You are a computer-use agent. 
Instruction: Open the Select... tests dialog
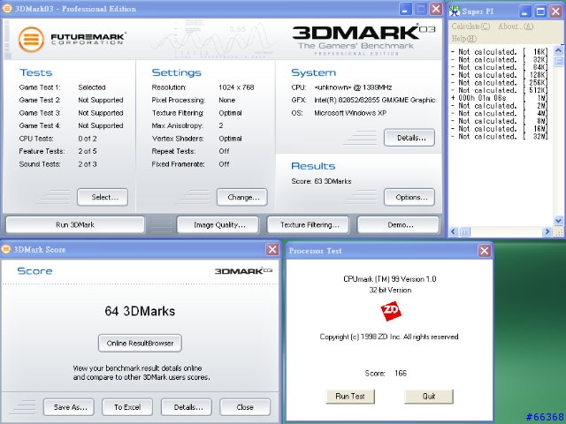tap(103, 197)
